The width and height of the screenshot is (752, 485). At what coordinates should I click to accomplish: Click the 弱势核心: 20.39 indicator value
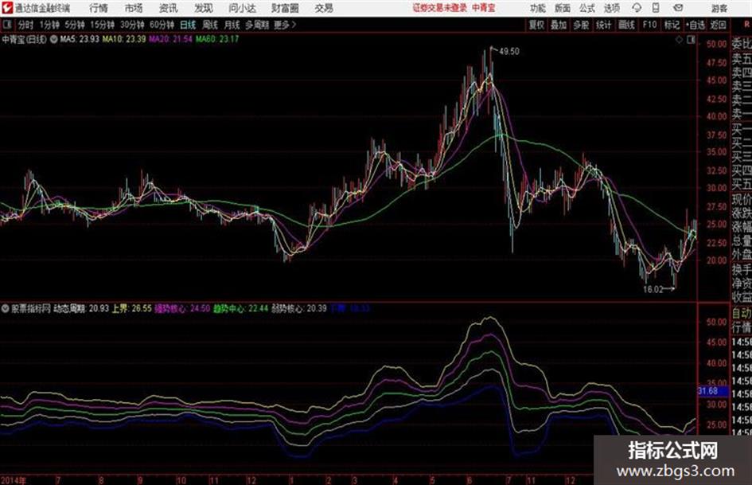tap(299, 309)
